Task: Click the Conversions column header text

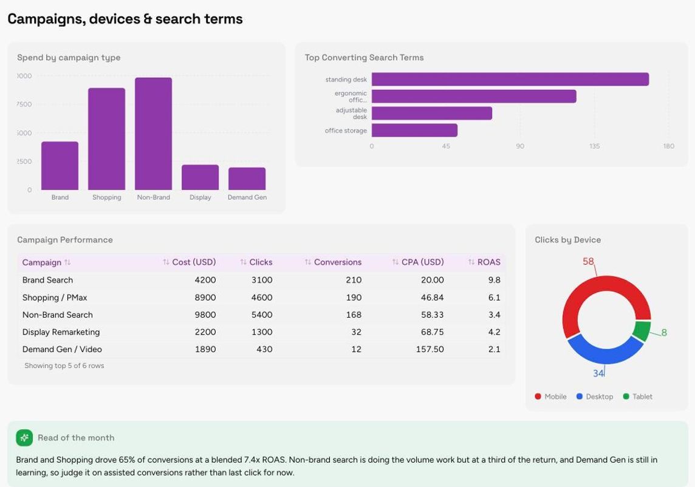Action: point(338,262)
